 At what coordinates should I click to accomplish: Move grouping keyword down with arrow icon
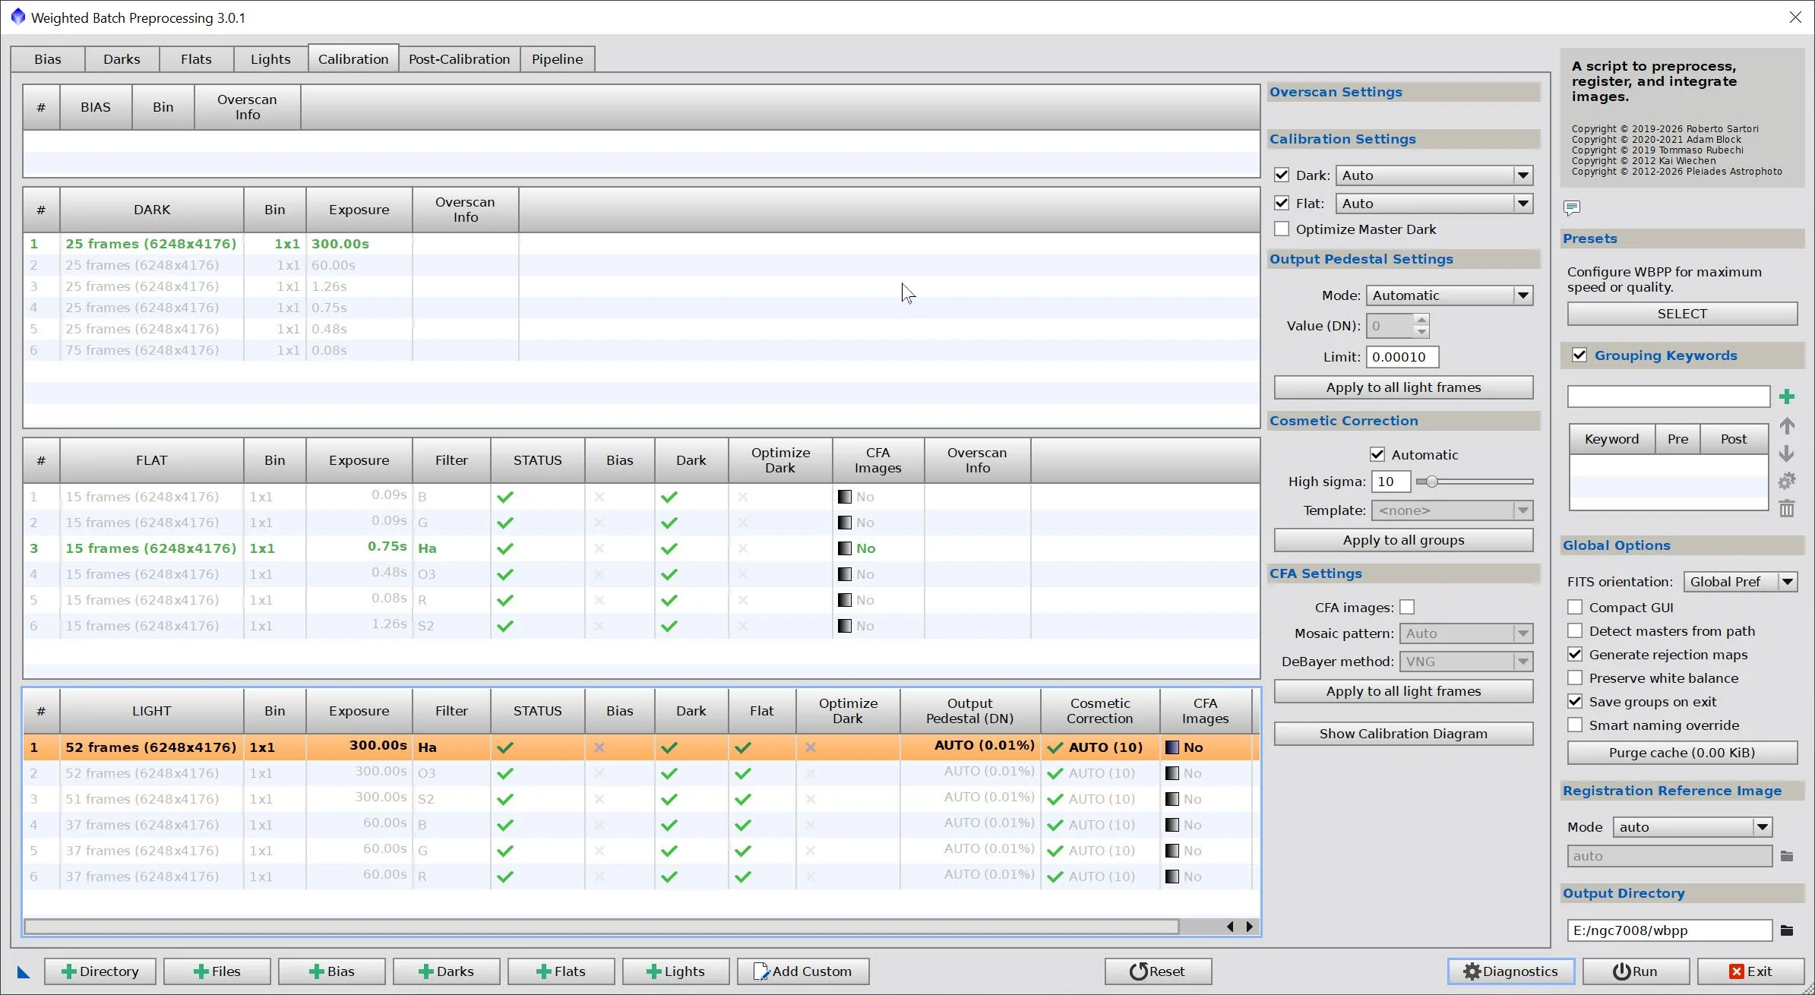click(1787, 453)
